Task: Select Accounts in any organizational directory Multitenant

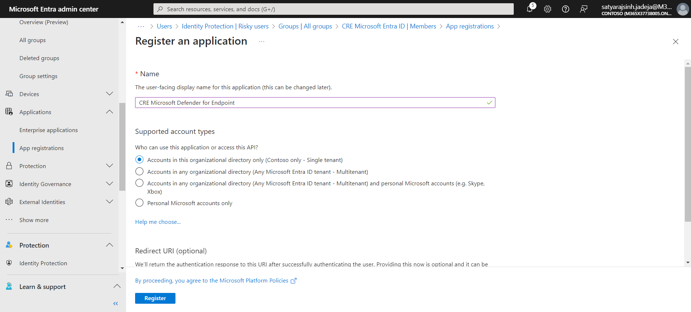Action: (139, 171)
